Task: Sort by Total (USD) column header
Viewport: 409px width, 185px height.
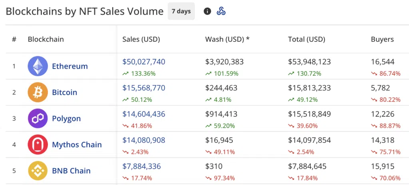Action: click(307, 39)
